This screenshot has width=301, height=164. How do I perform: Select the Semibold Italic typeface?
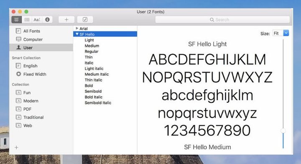point(98,103)
